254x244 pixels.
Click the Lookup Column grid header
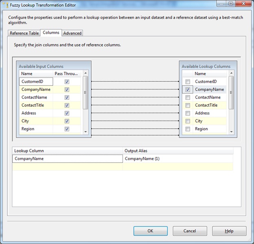68,151
